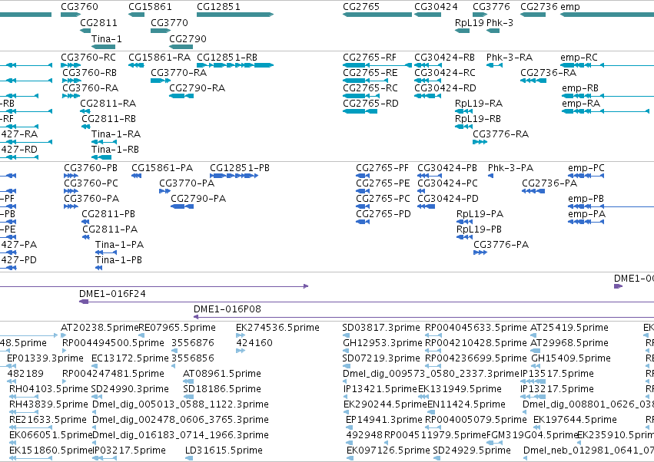This screenshot has height=462, width=654.
Task: Click protein CG3760-PB
Action: tap(71, 176)
